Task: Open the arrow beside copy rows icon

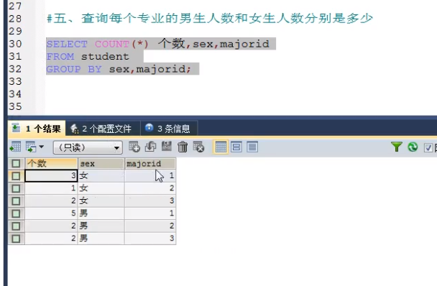Action: 42,147
